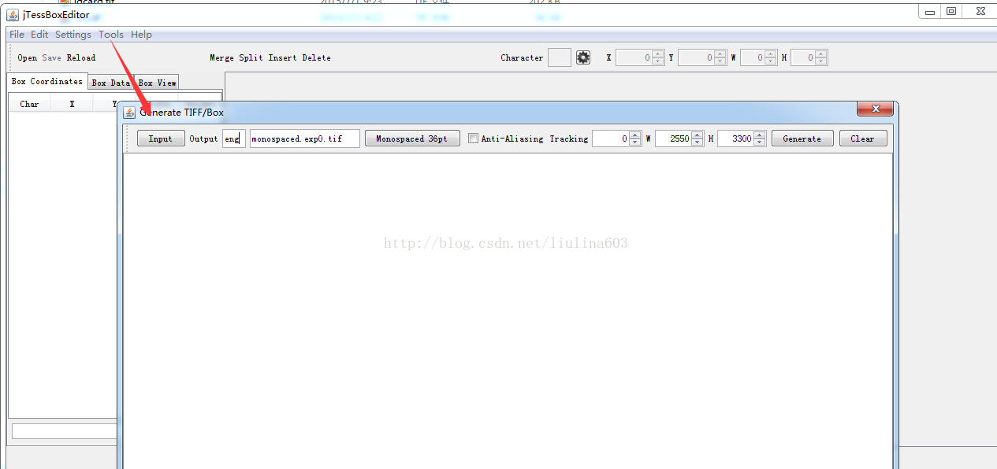Viewport: 997px width, 469px height.
Task: Click the X column header in table
Action: (x=72, y=104)
